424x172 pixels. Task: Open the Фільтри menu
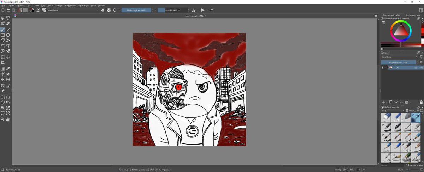tap(59, 6)
